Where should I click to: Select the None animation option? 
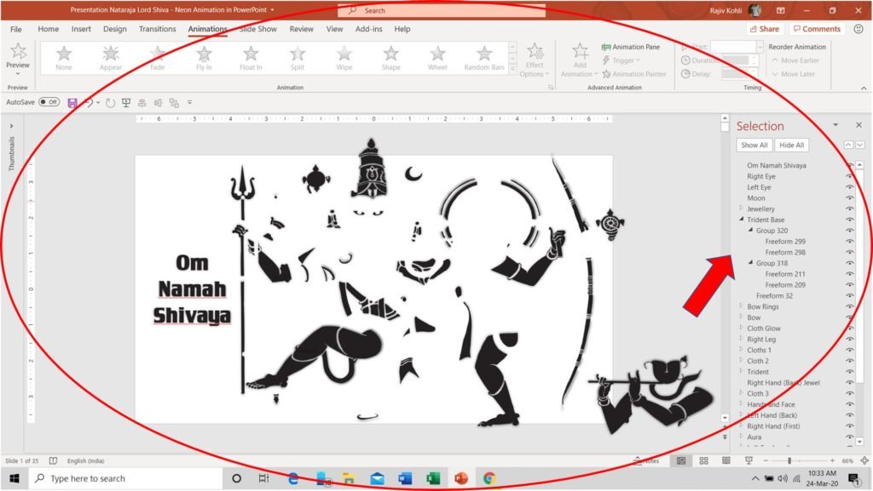(63, 58)
